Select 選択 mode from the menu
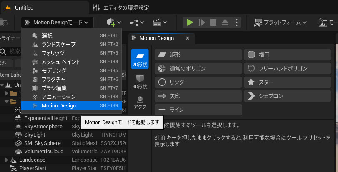This screenshot has width=338, height=172. click(x=71, y=36)
